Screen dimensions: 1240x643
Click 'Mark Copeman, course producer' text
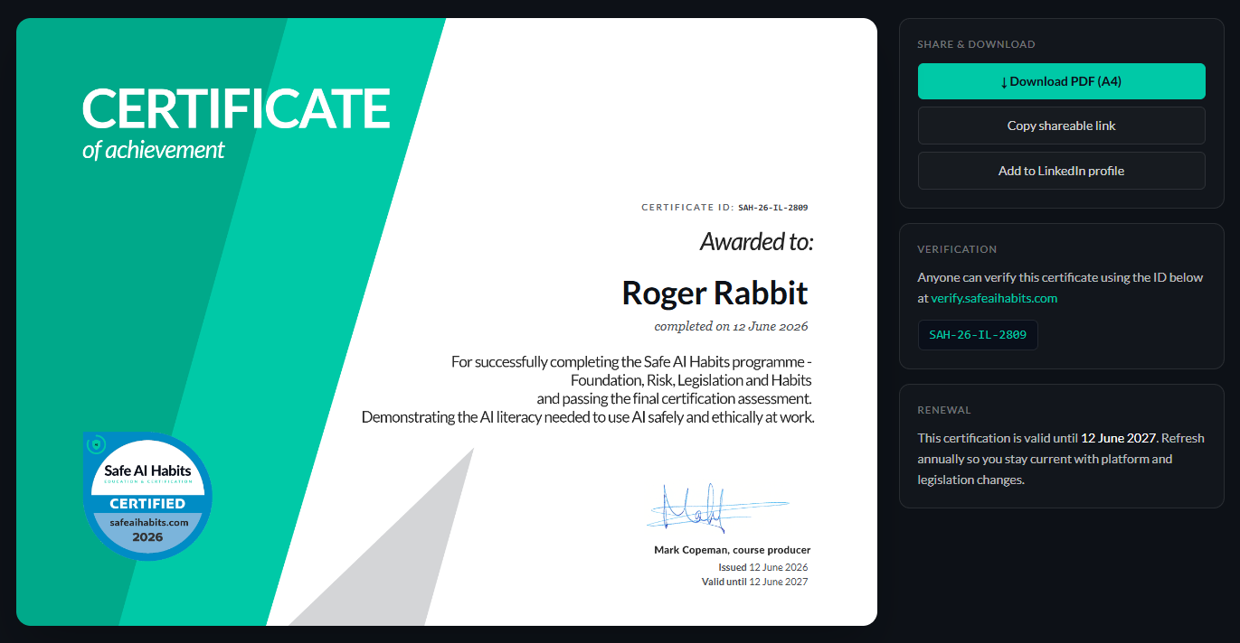[x=732, y=550]
